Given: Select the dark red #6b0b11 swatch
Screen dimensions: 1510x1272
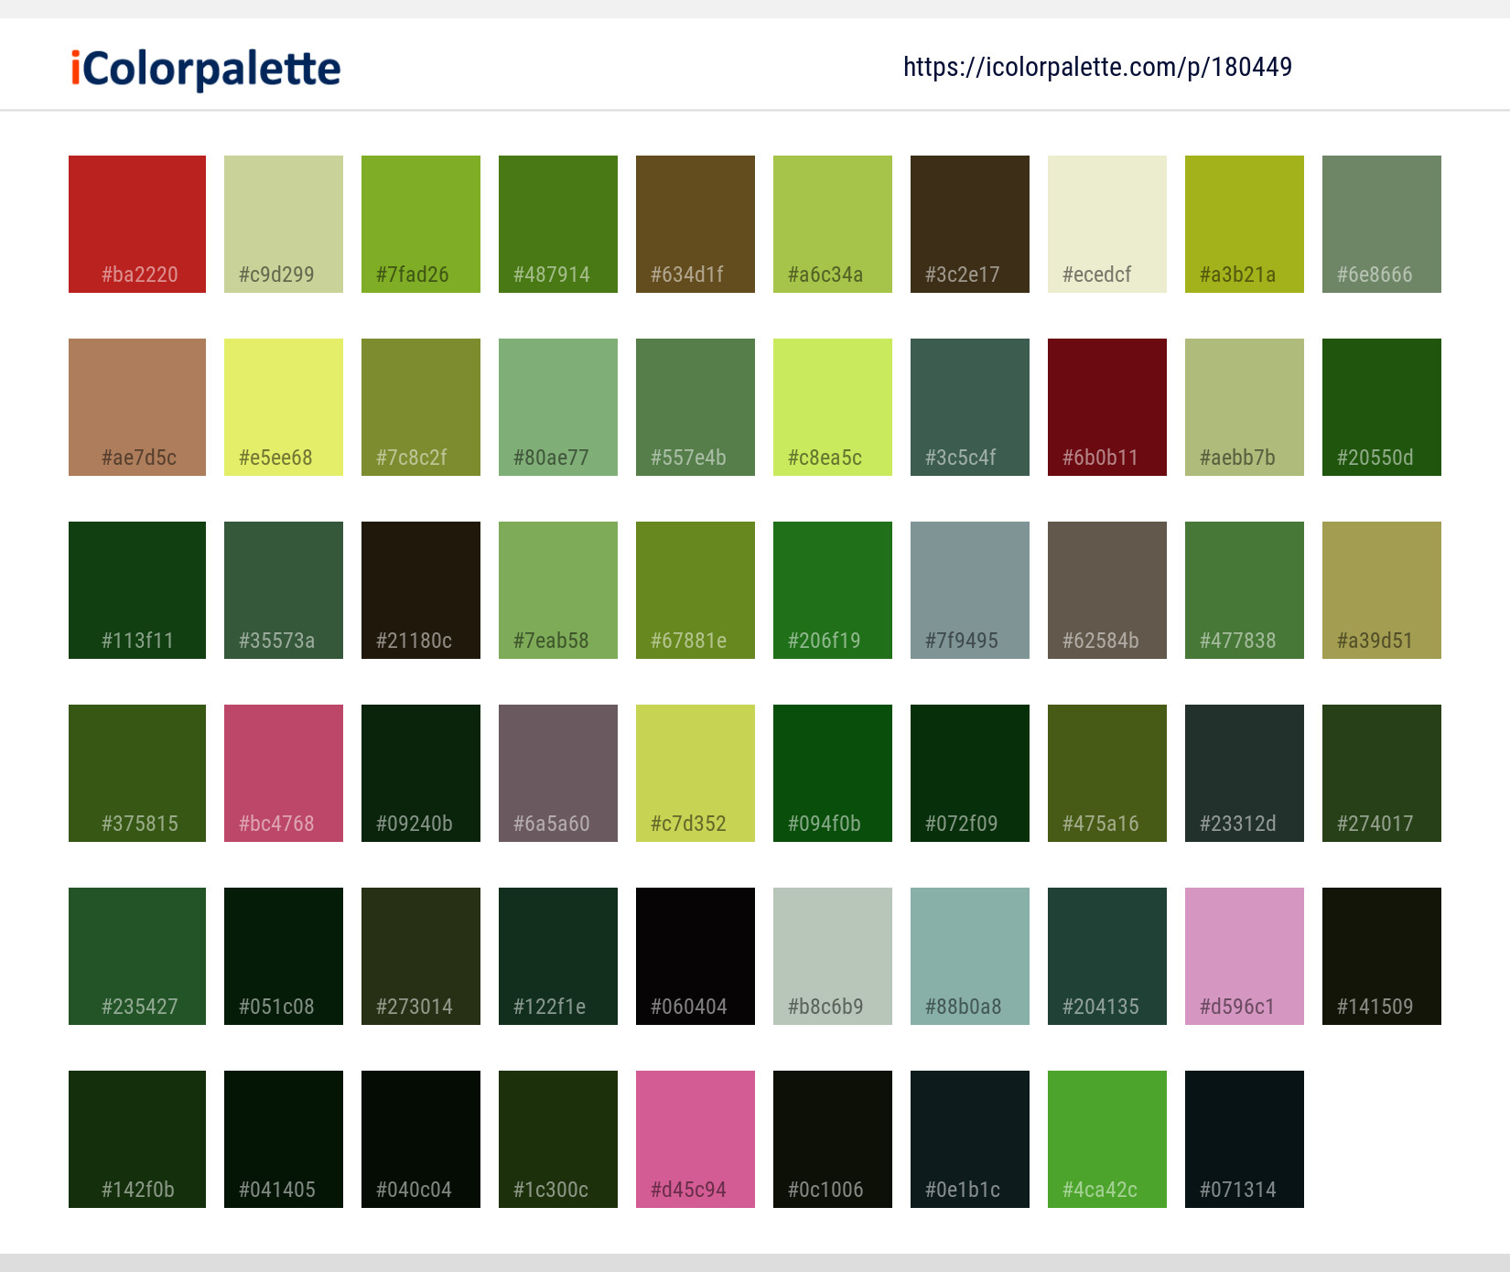Looking at the screenshot, I should point(1106,406).
